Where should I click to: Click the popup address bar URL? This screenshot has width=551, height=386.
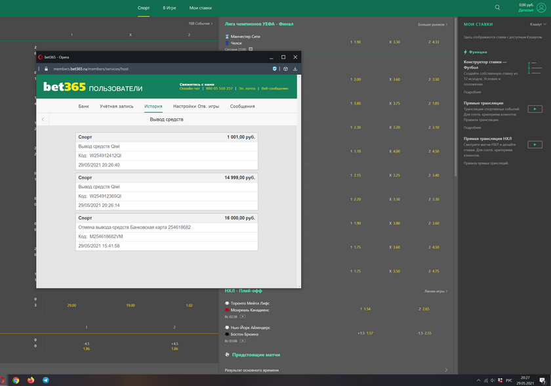[x=91, y=69]
